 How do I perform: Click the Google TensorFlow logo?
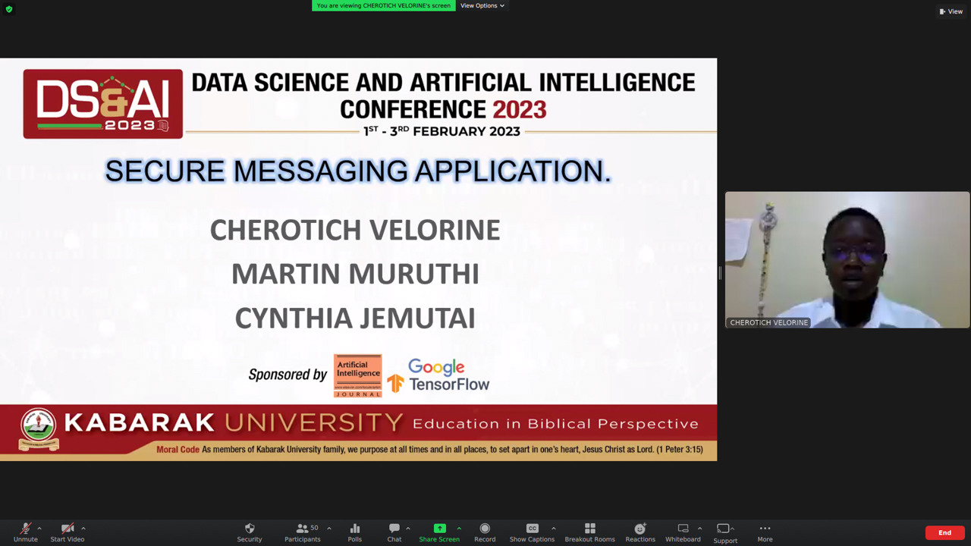(438, 376)
